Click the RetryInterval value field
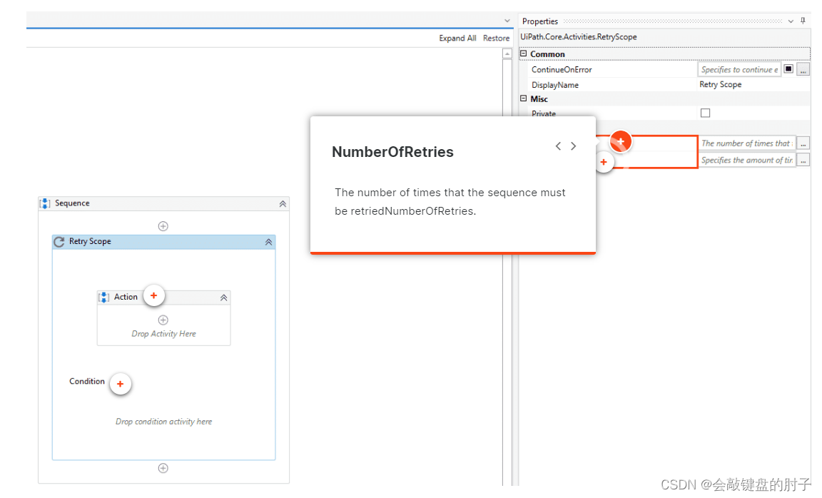 pos(747,161)
